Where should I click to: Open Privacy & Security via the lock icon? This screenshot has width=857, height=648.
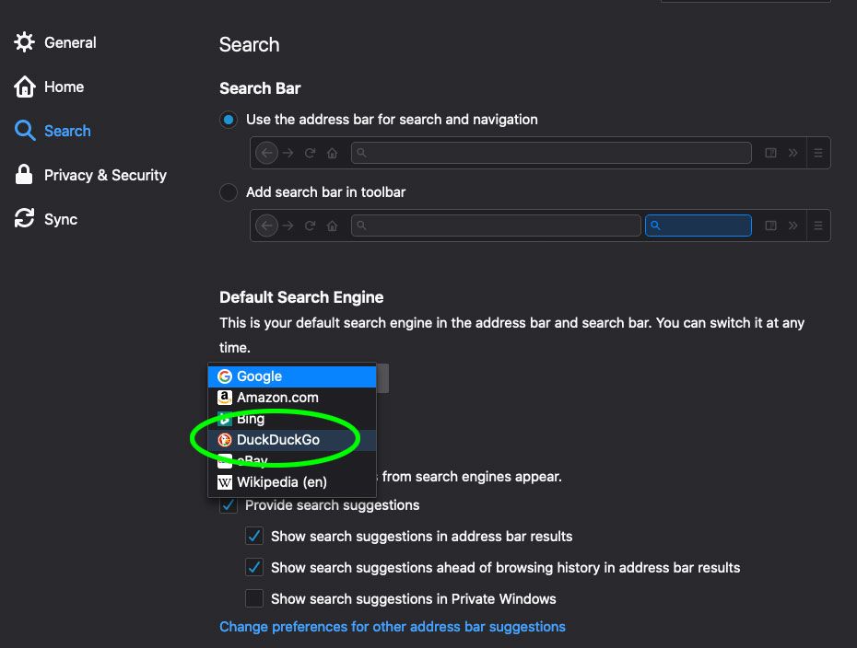[x=22, y=175]
